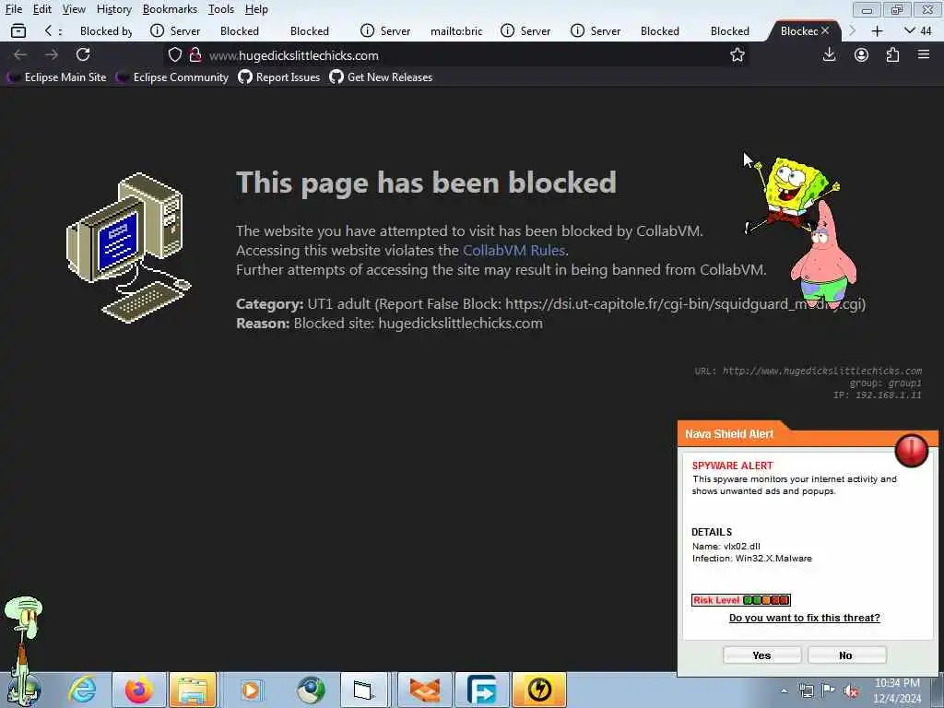Click 'Infection: Win32.X.Malware' text

pos(752,558)
